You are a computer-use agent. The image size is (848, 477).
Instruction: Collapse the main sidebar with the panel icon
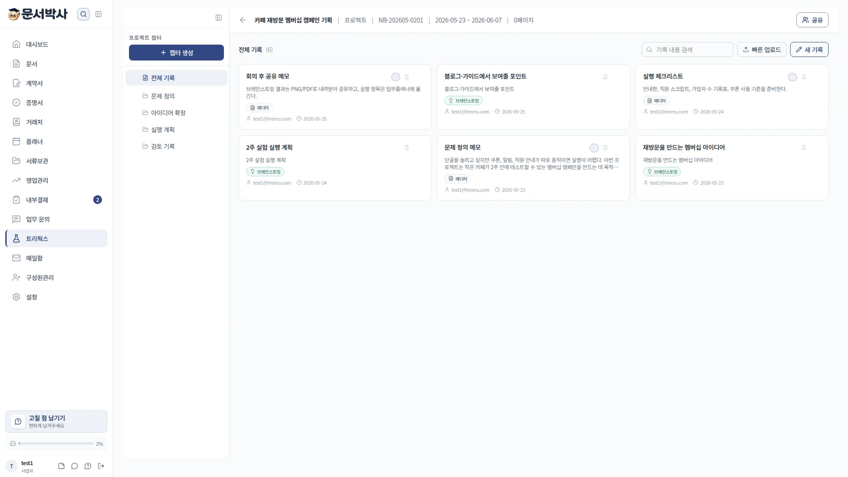coord(98,14)
